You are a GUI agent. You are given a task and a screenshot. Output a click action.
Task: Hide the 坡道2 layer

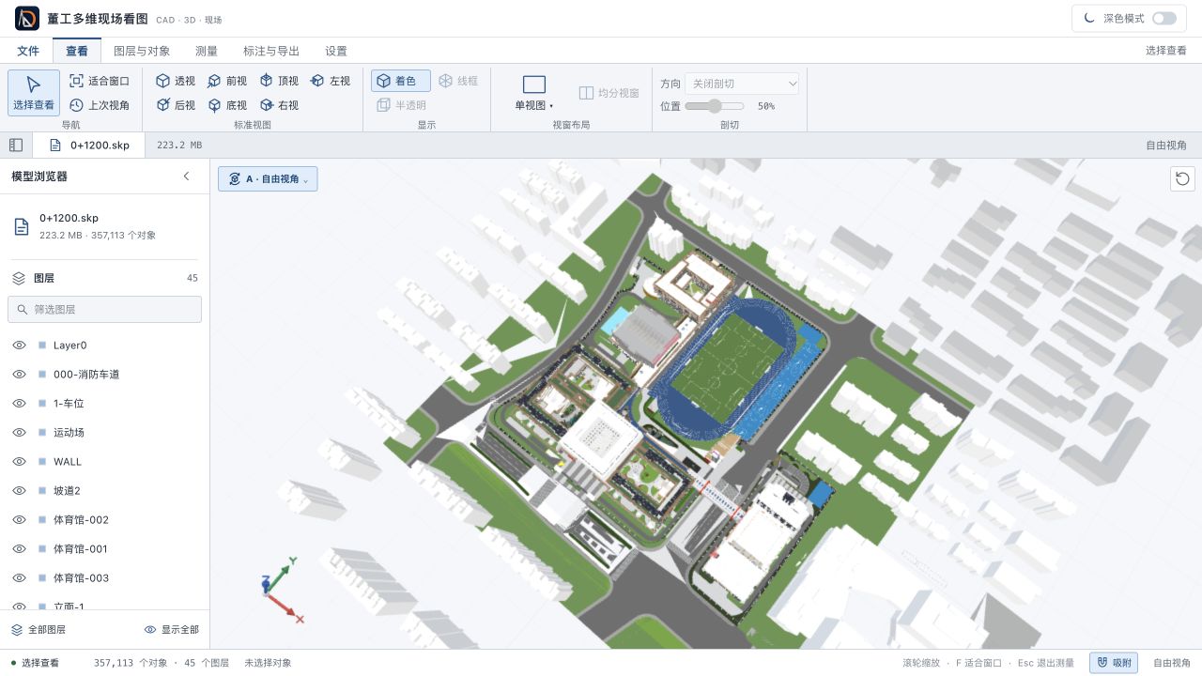pyautogui.click(x=19, y=491)
